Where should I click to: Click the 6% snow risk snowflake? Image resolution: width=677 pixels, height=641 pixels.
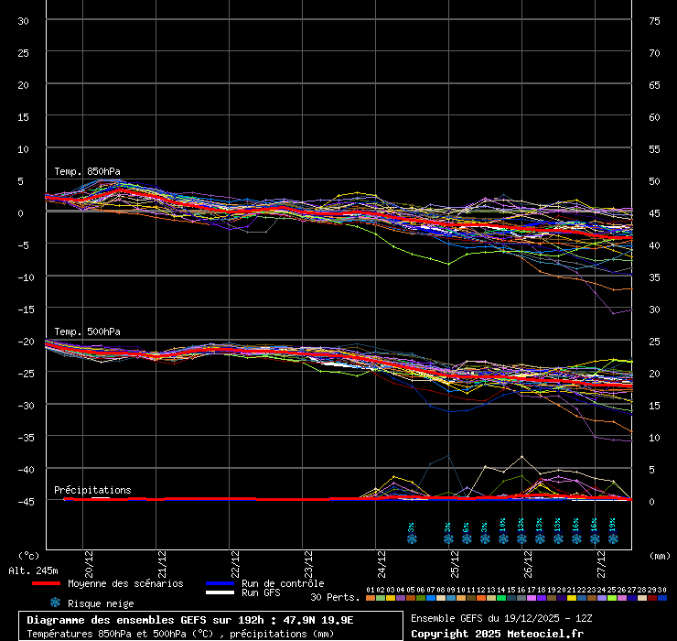pos(466,539)
